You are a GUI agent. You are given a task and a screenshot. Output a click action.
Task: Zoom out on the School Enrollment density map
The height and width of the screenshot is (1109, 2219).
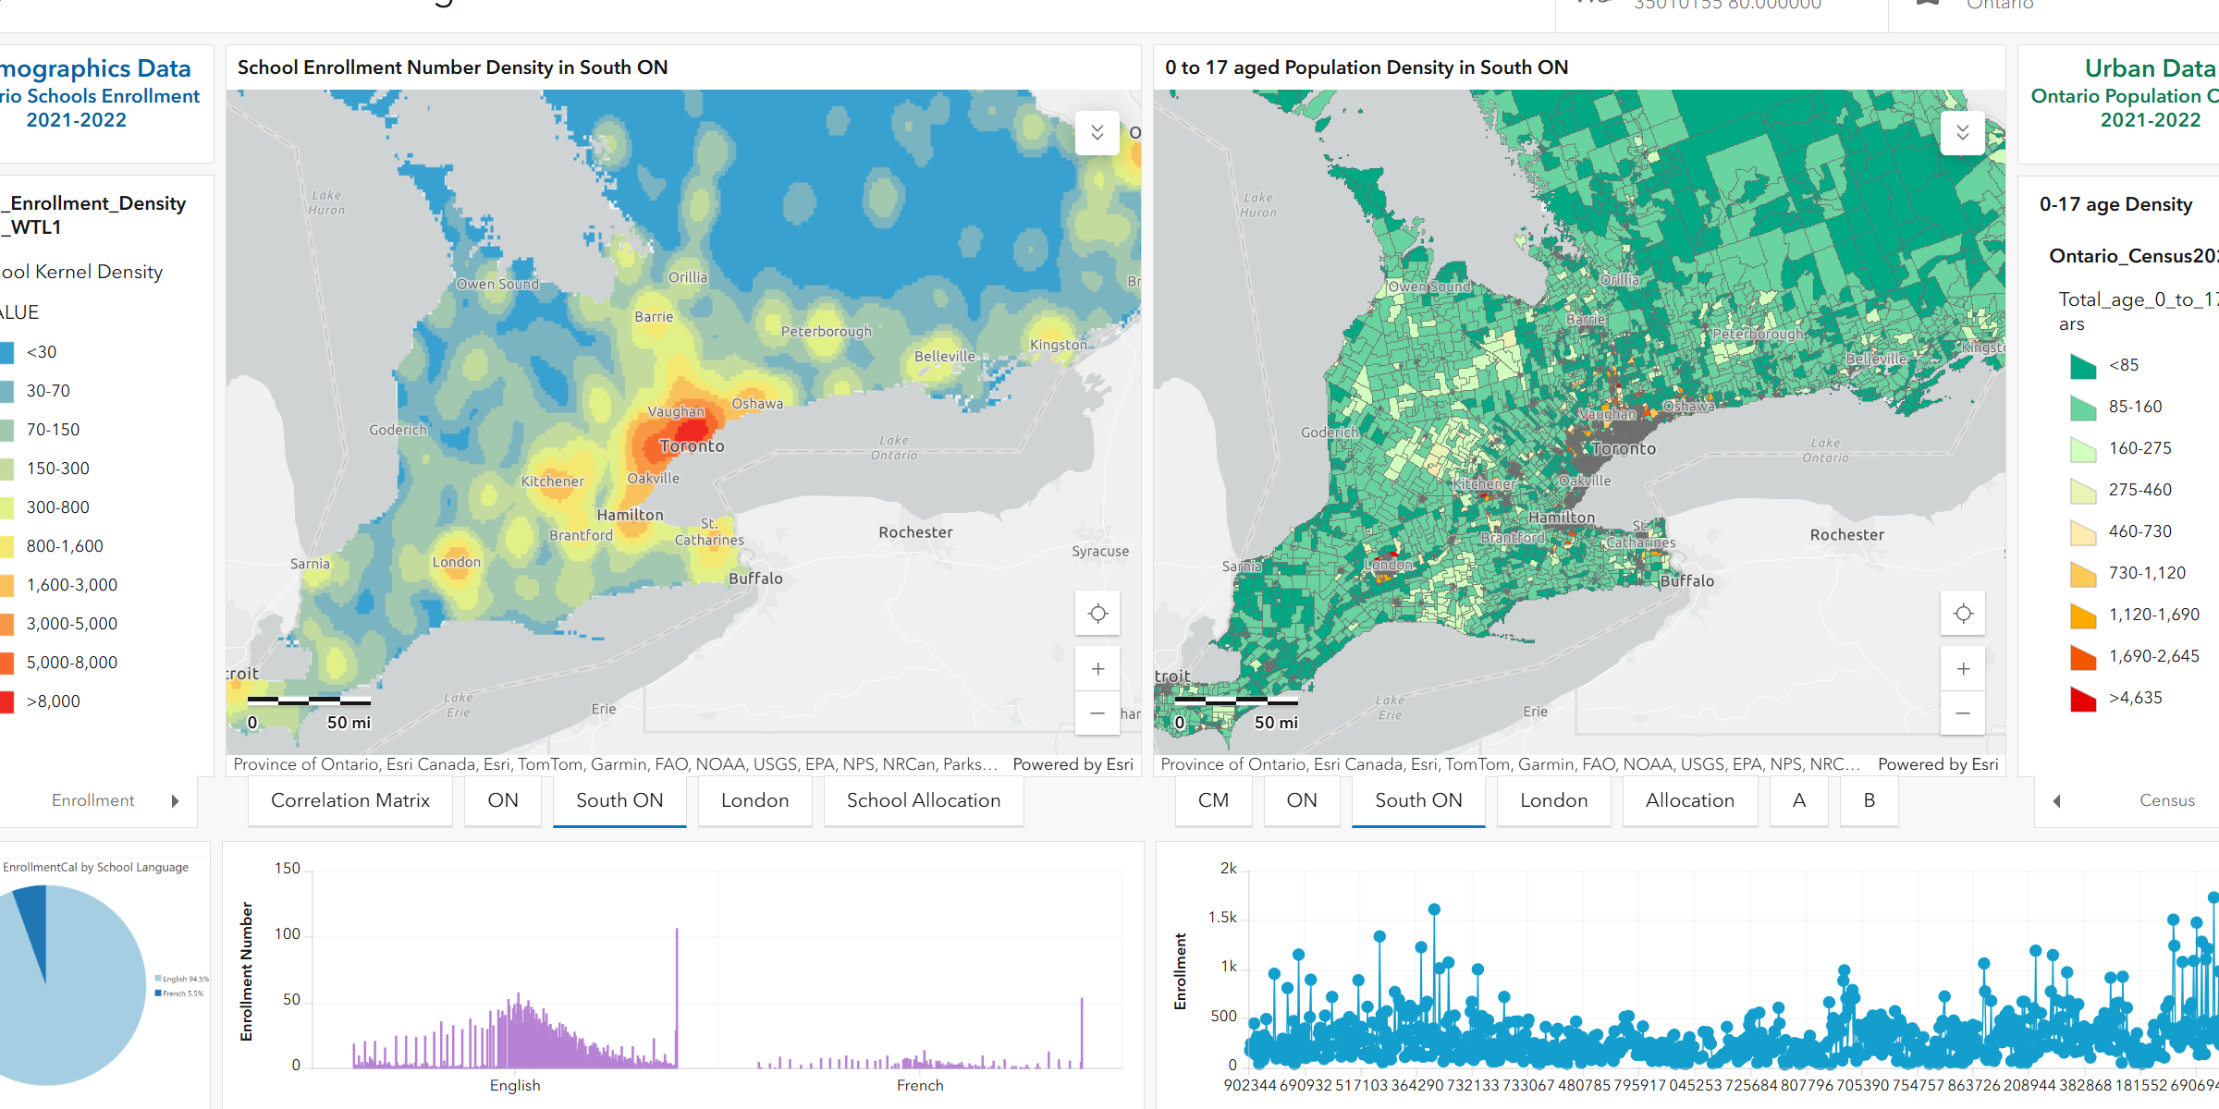click(1097, 713)
